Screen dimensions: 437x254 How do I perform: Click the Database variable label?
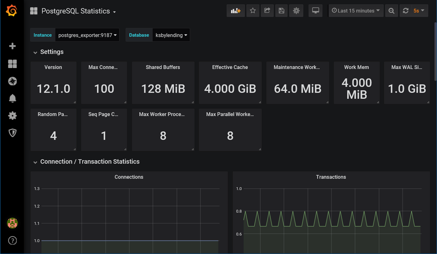tap(139, 35)
